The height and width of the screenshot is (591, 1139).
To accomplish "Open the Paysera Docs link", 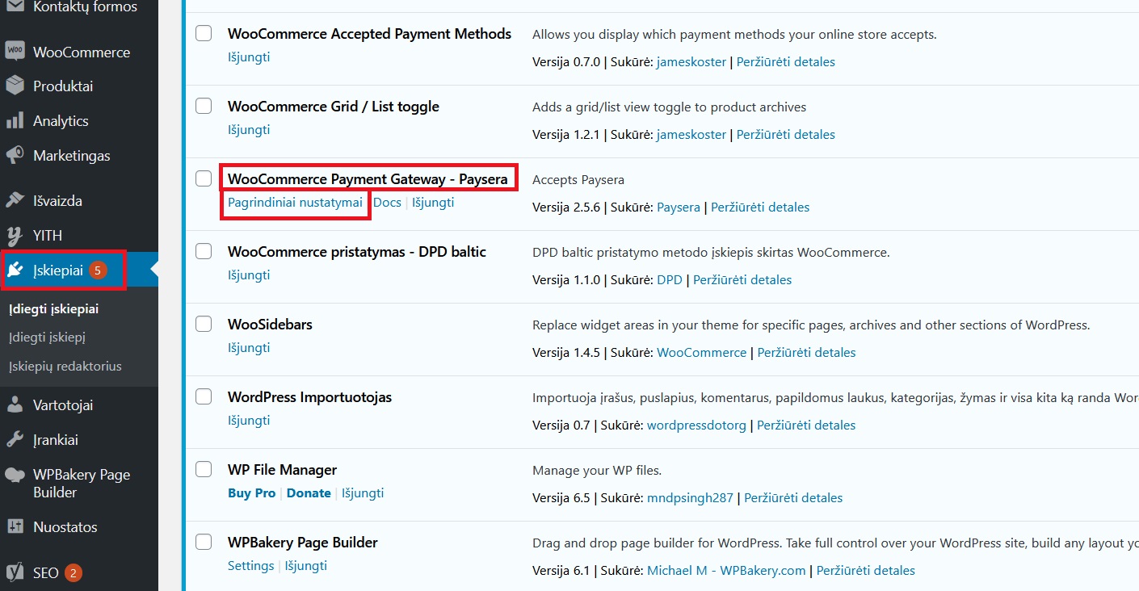I will click(387, 203).
